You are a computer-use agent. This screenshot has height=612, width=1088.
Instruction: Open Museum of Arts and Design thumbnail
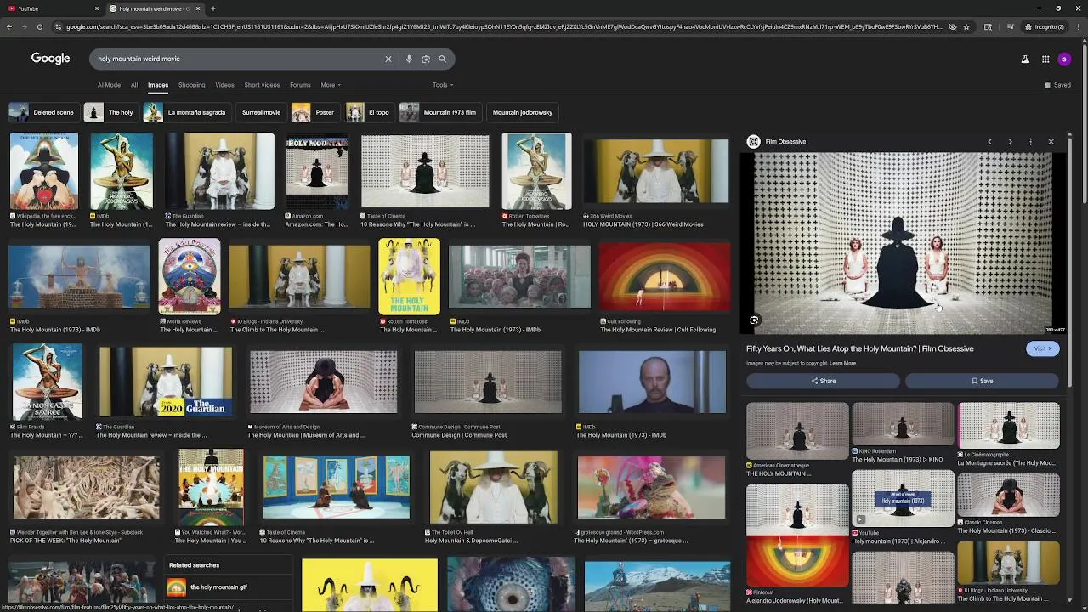coord(323,382)
